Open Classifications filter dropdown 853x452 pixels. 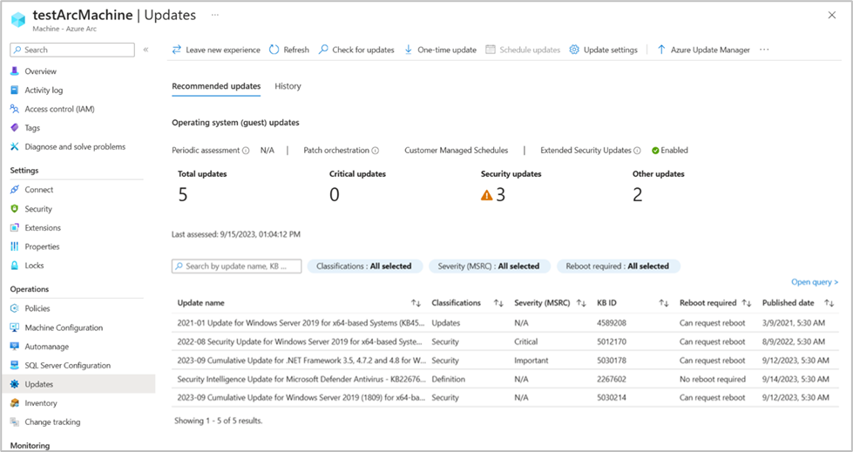click(x=364, y=266)
